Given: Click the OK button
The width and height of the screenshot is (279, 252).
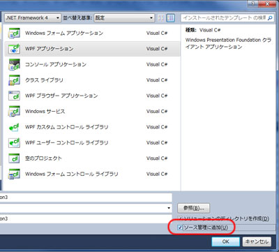Looking at the screenshot, I should (x=225, y=242).
